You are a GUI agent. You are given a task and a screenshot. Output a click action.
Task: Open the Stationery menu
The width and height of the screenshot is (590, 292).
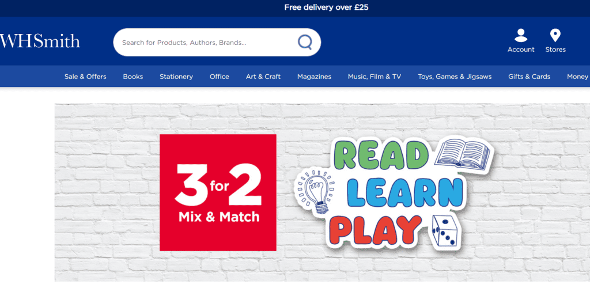click(176, 77)
